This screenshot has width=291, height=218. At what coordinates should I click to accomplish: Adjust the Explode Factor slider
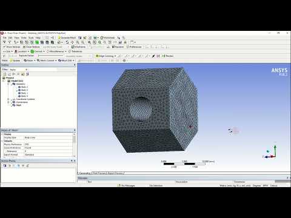(x=50, y=56)
